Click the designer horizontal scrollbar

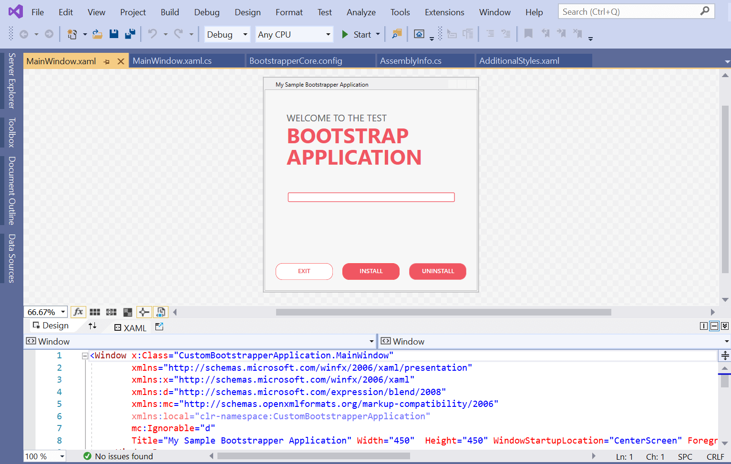(443, 312)
